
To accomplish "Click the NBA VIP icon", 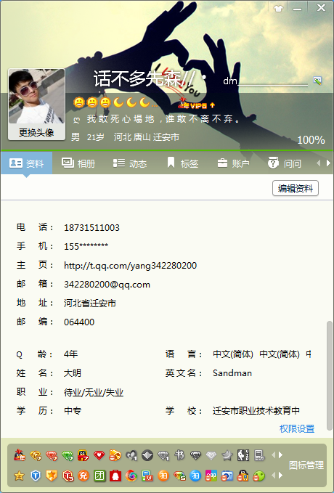I will 243,455.
